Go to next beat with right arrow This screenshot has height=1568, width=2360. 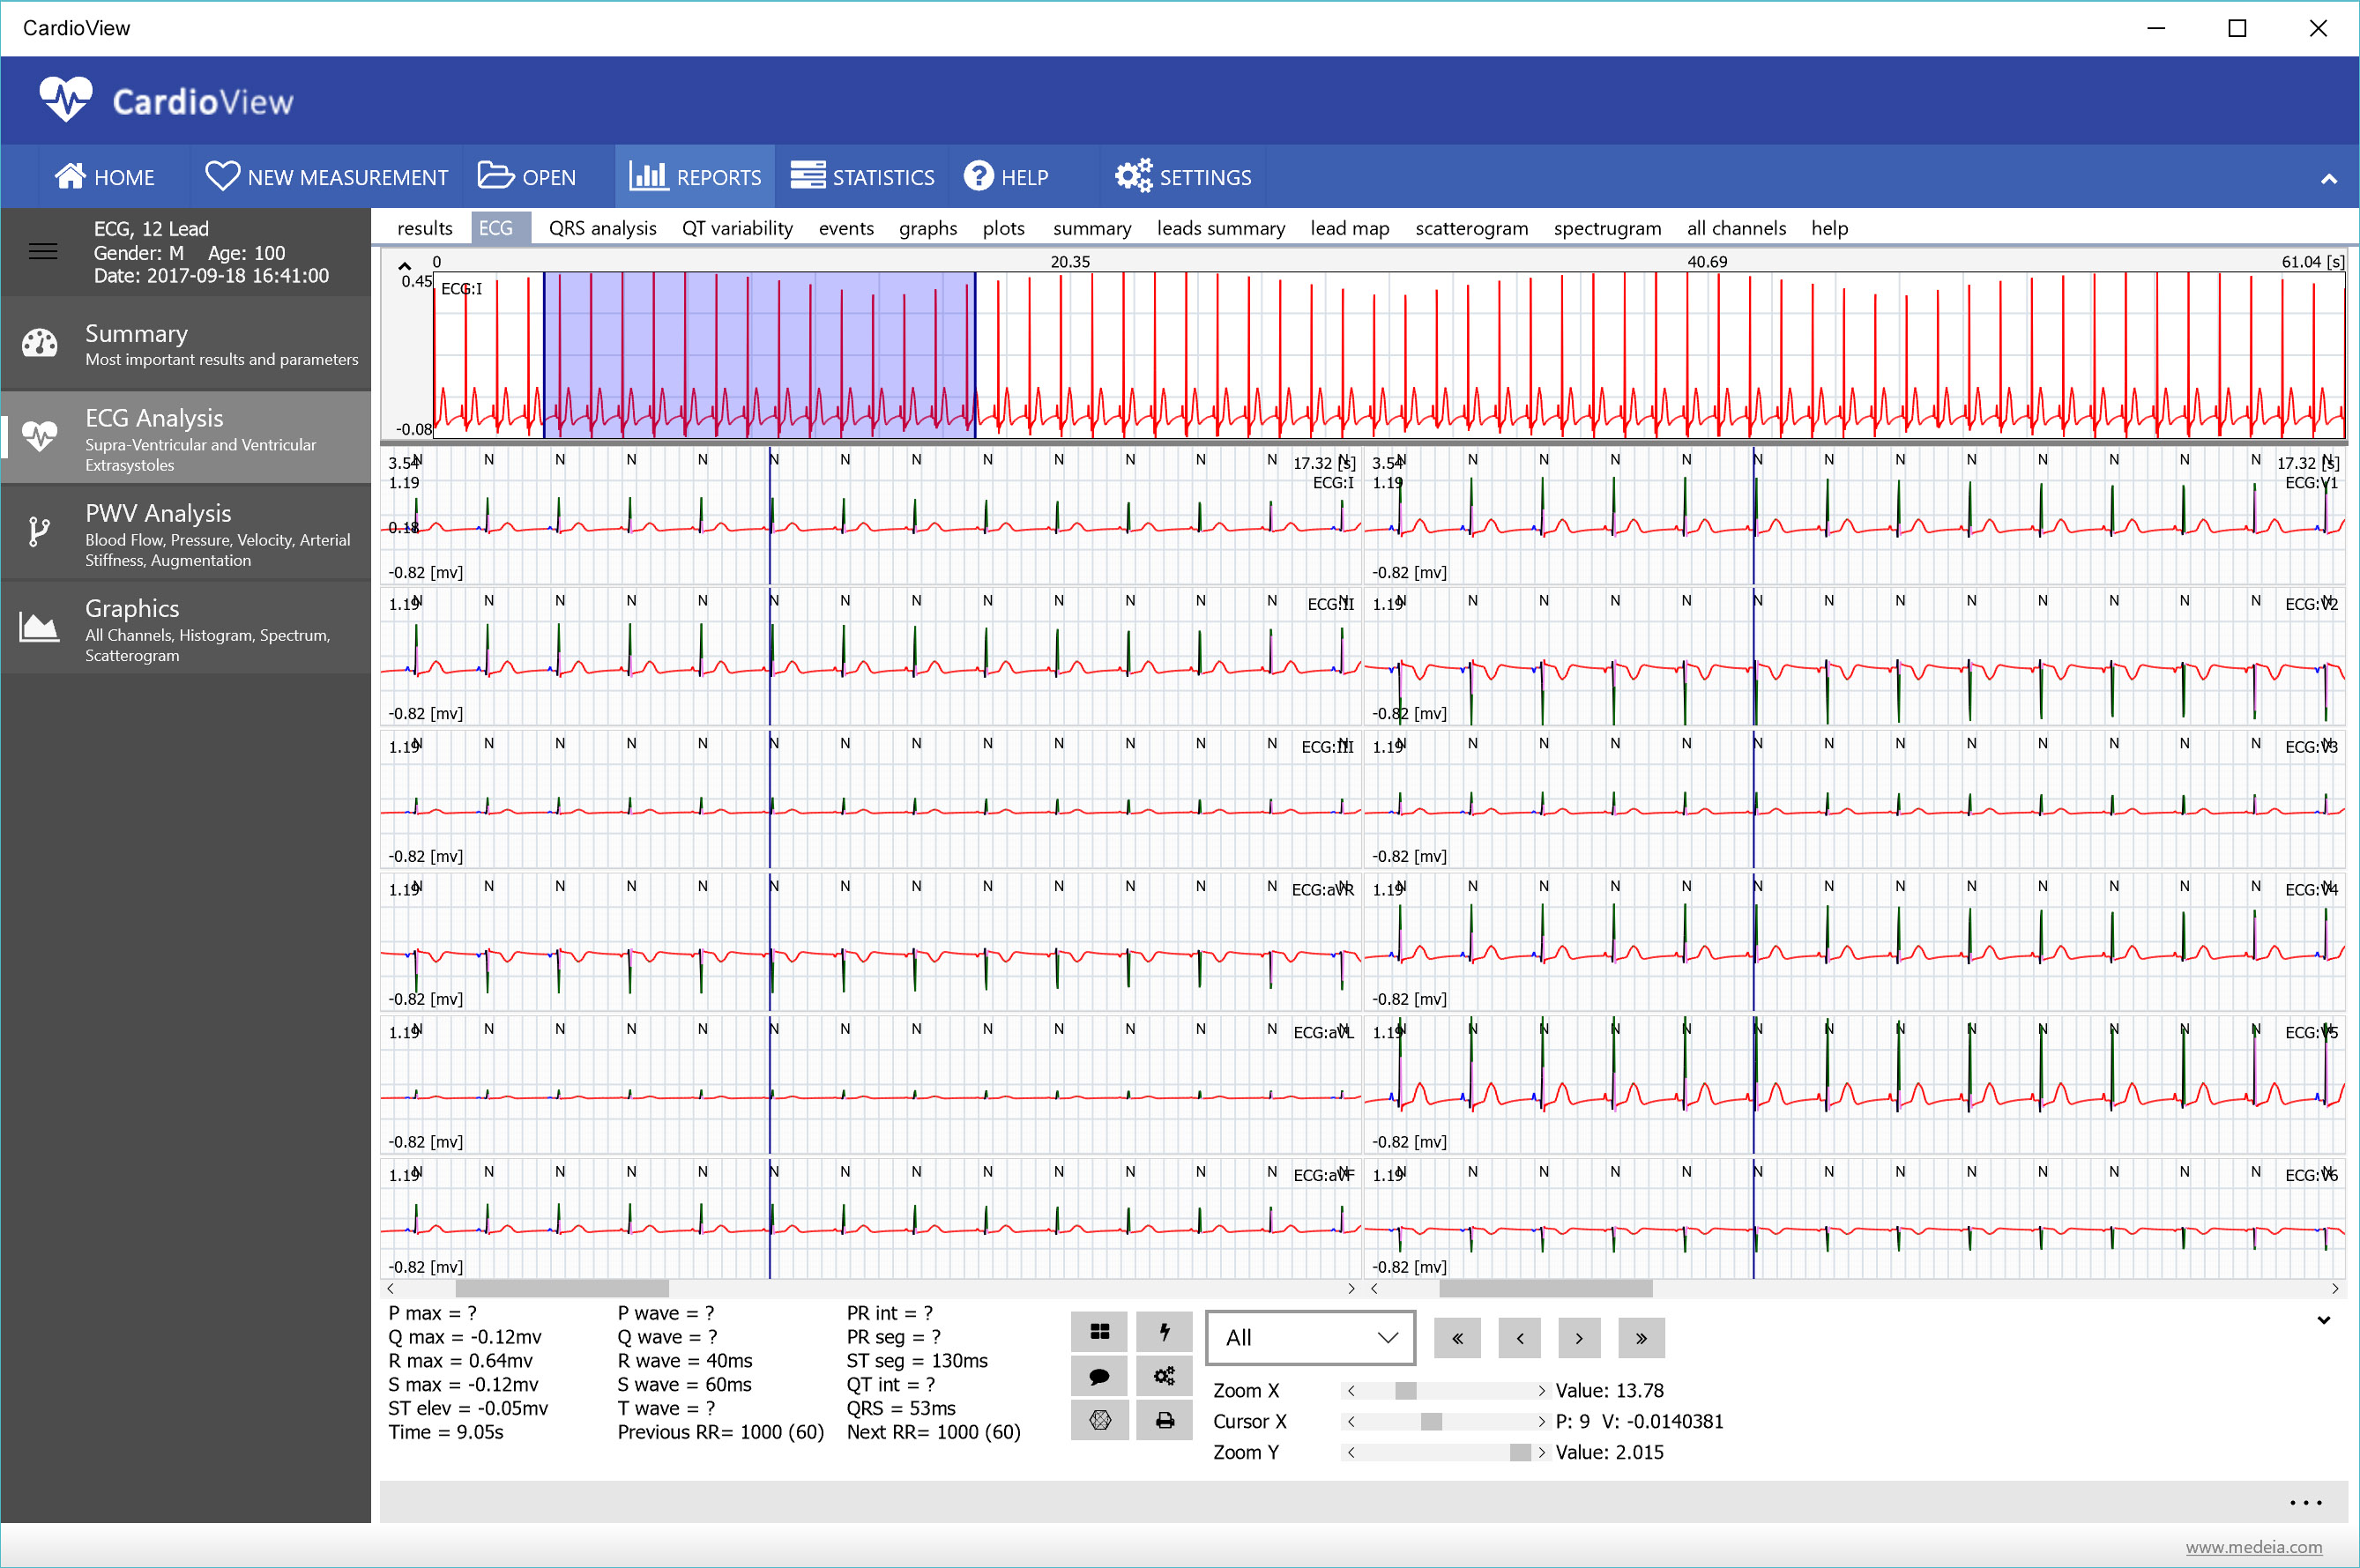pos(1579,1338)
